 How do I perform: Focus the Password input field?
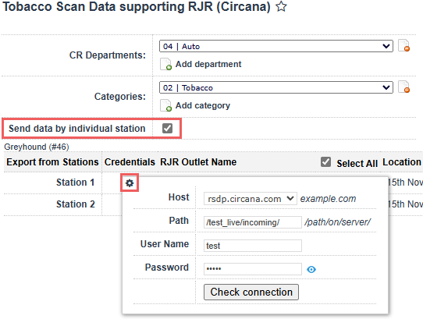(x=253, y=269)
